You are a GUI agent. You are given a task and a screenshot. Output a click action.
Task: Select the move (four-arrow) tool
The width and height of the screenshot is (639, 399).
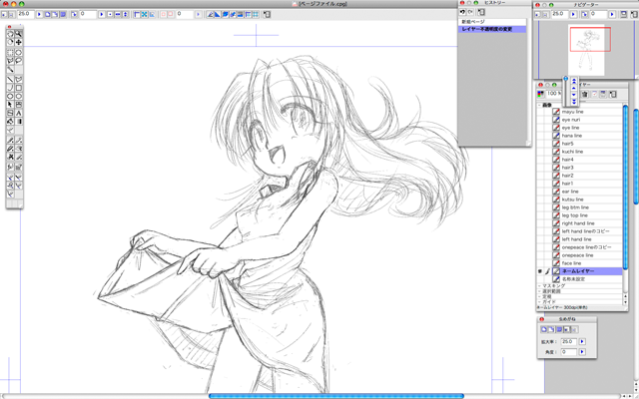[x=19, y=42]
